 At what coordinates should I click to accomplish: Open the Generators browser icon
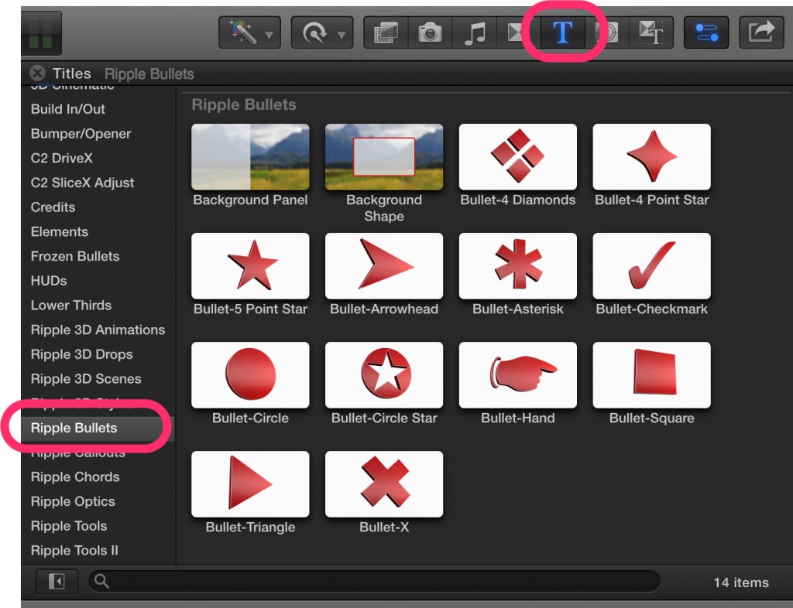607,32
